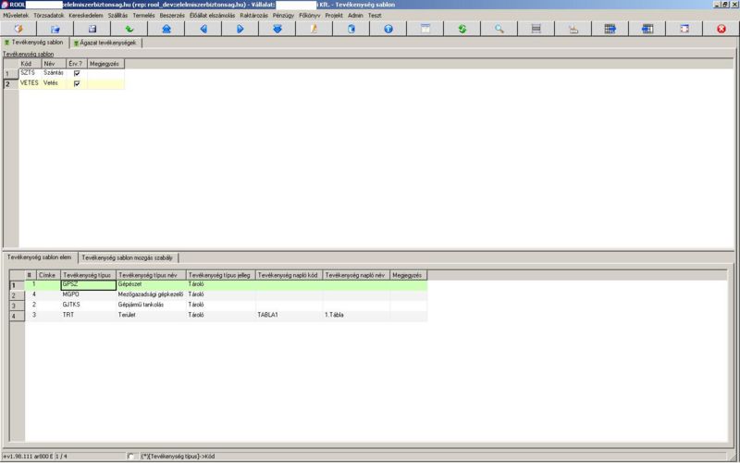Image resolution: width=740 pixels, height=463 pixels.
Task: Jump to last record with down arrow
Action: tap(277, 30)
